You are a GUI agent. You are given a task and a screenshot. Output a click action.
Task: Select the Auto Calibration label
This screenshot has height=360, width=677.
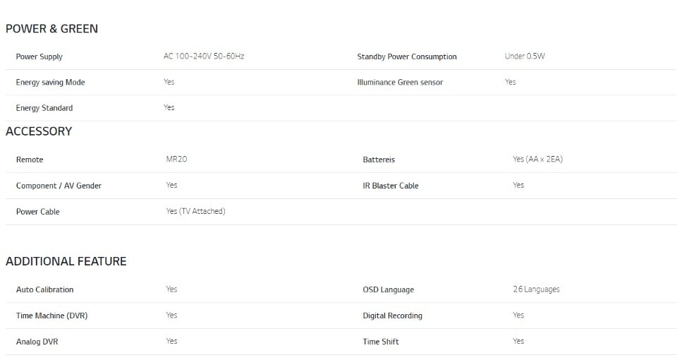[45, 289]
